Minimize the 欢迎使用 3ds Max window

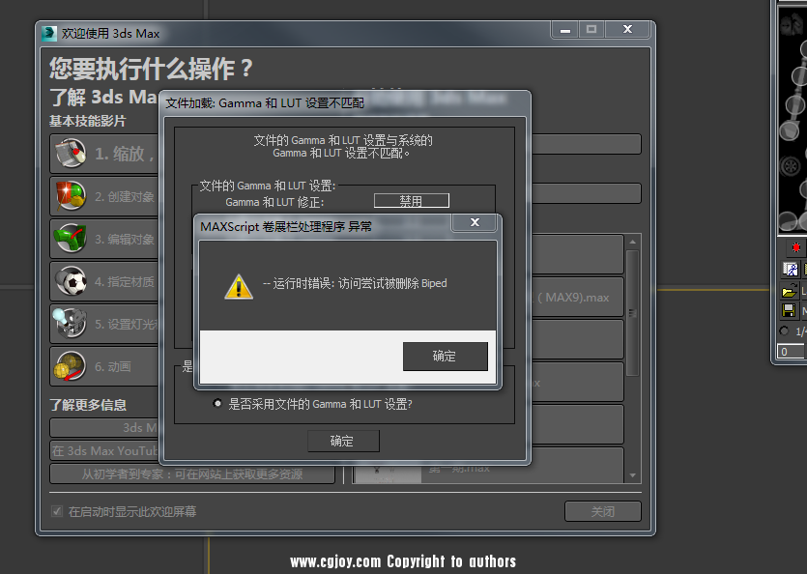[x=565, y=30]
